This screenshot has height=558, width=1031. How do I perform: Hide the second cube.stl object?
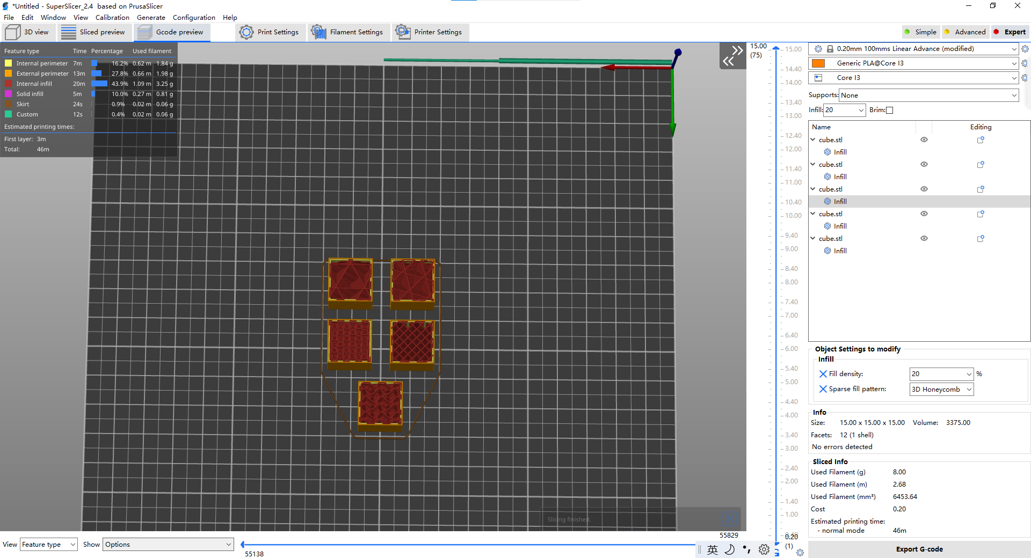click(924, 165)
